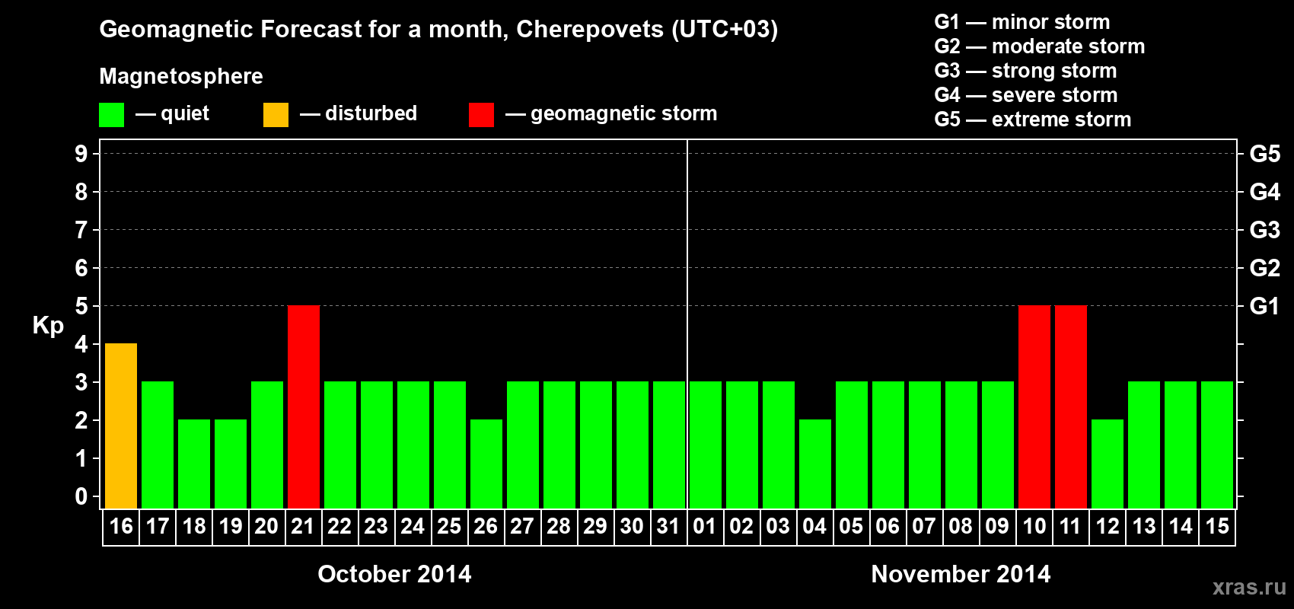The image size is (1294, 609).
Task: Click the 'disturbed' legend text
Action: pos(371,113)
